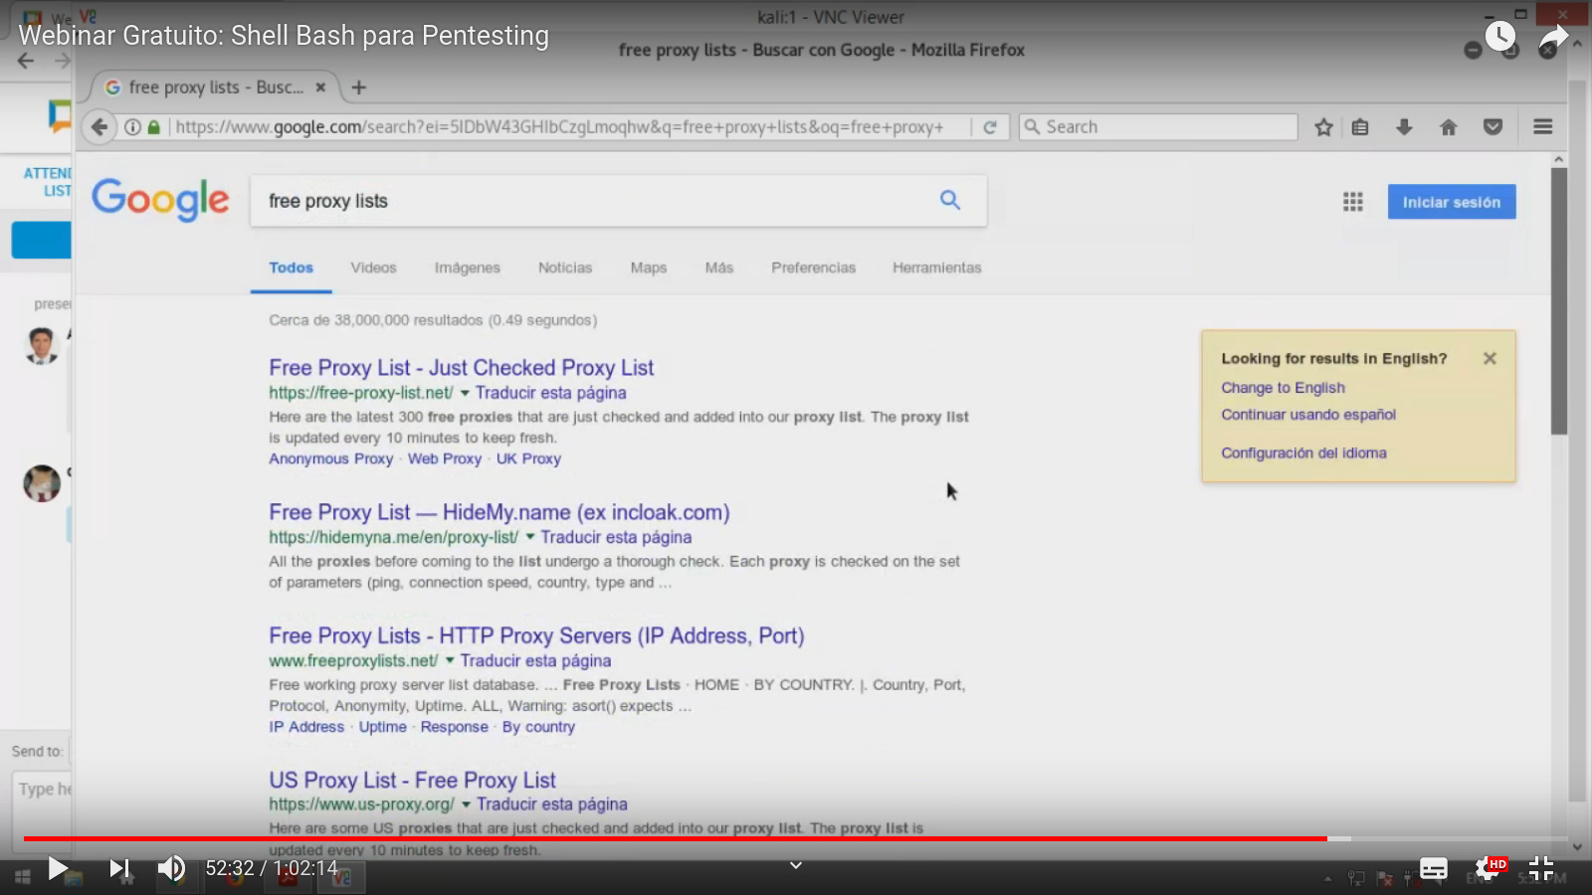
Task: Open the Web Proxy sitelink
Action: point(444,458)
